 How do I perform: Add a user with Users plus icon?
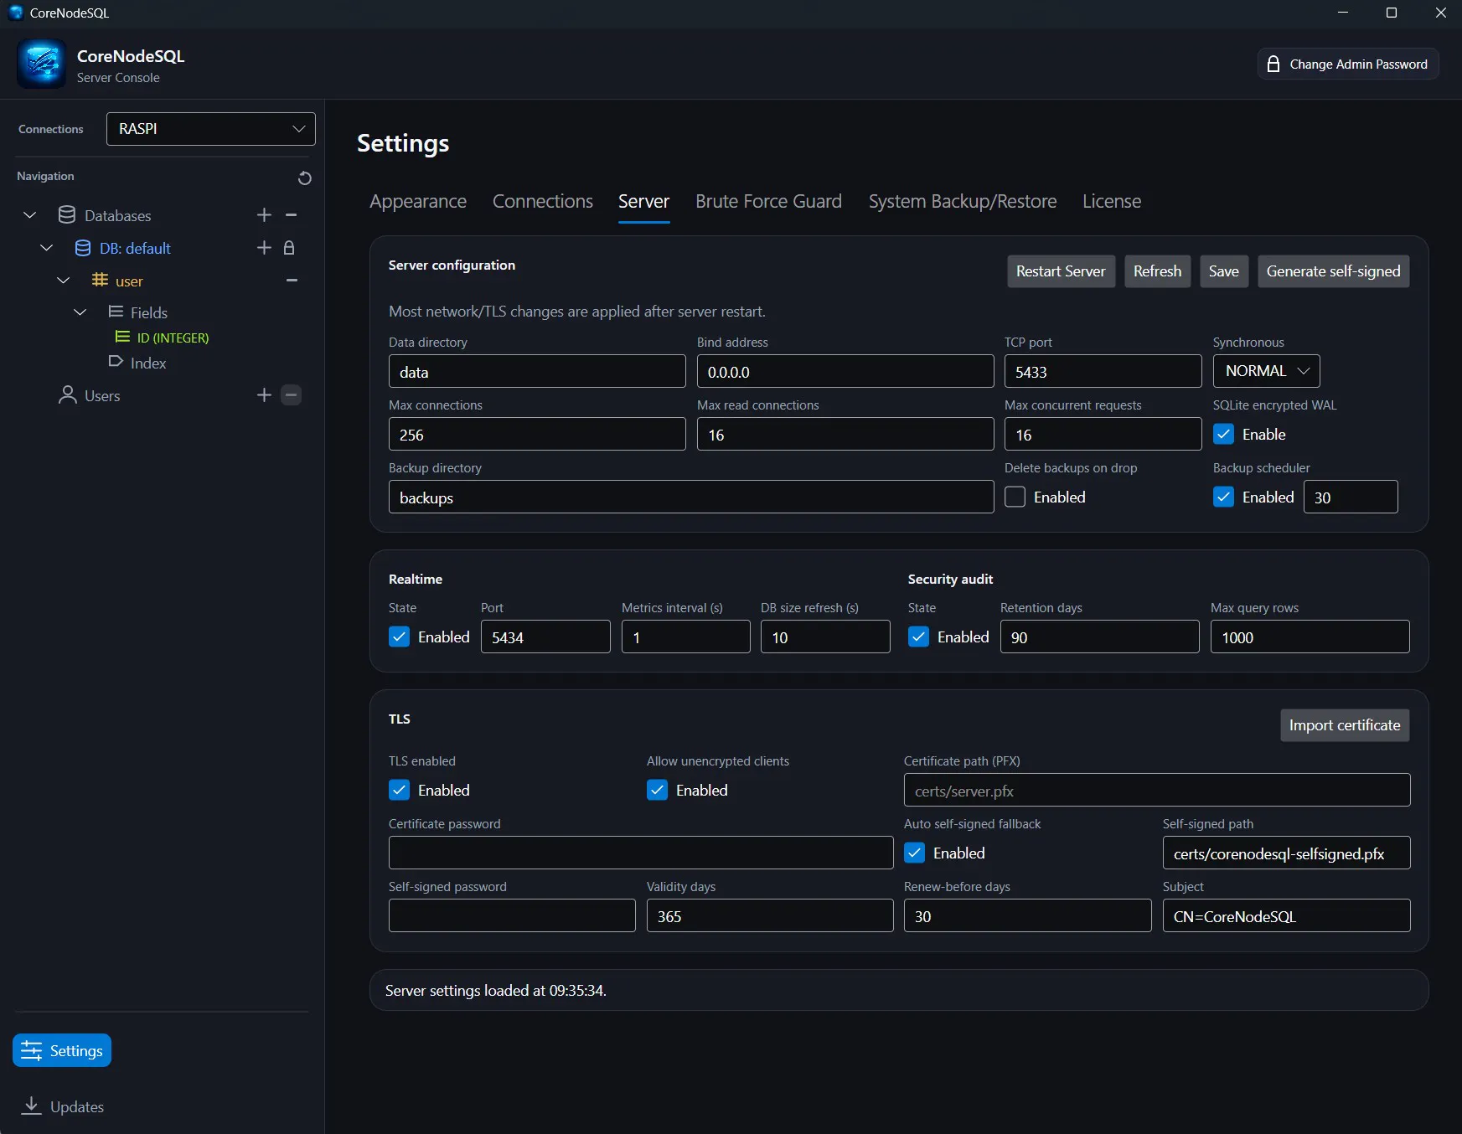coord(264,395)
